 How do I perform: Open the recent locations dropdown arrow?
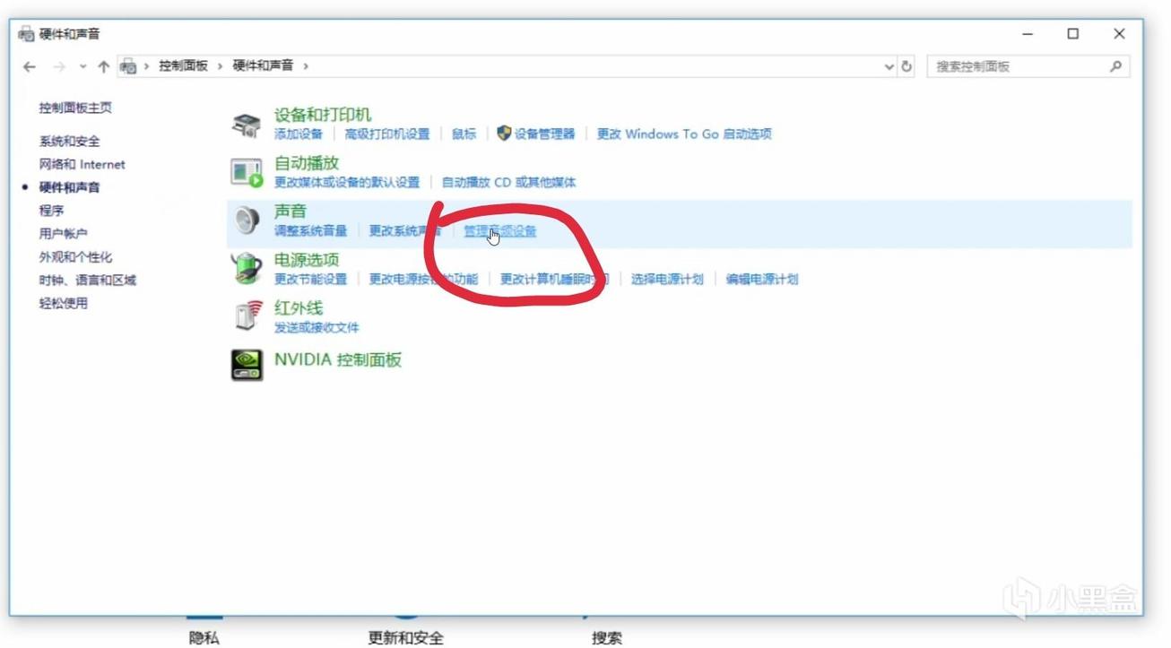pyautogui.click(x=82, y=66)
